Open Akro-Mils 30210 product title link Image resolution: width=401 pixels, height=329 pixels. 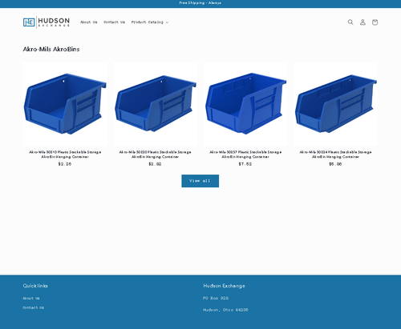tap(65, 154)
